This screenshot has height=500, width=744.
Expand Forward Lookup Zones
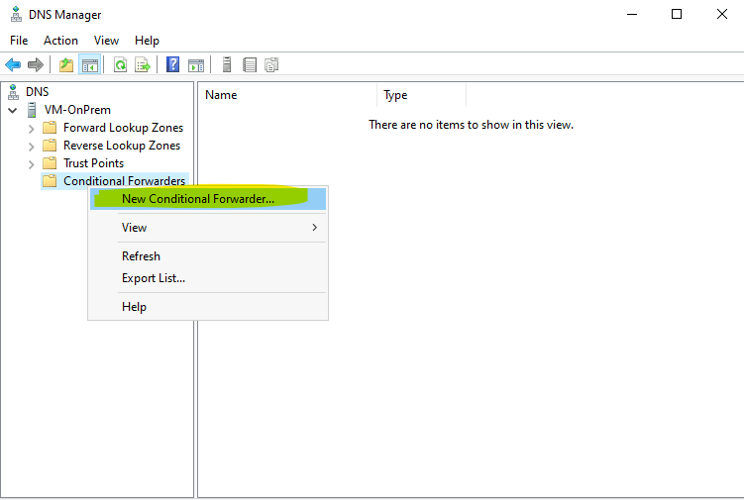(32, 129)
